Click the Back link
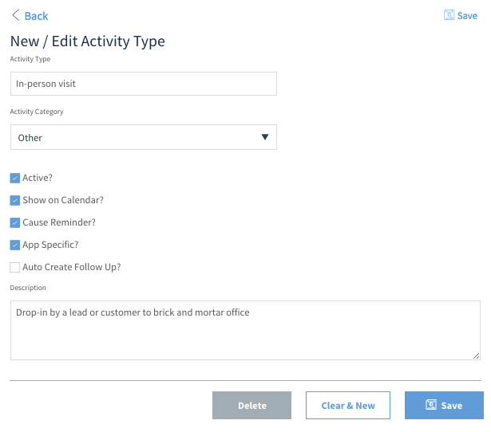Viewport: 491px width, 432px height. [36, 16]
